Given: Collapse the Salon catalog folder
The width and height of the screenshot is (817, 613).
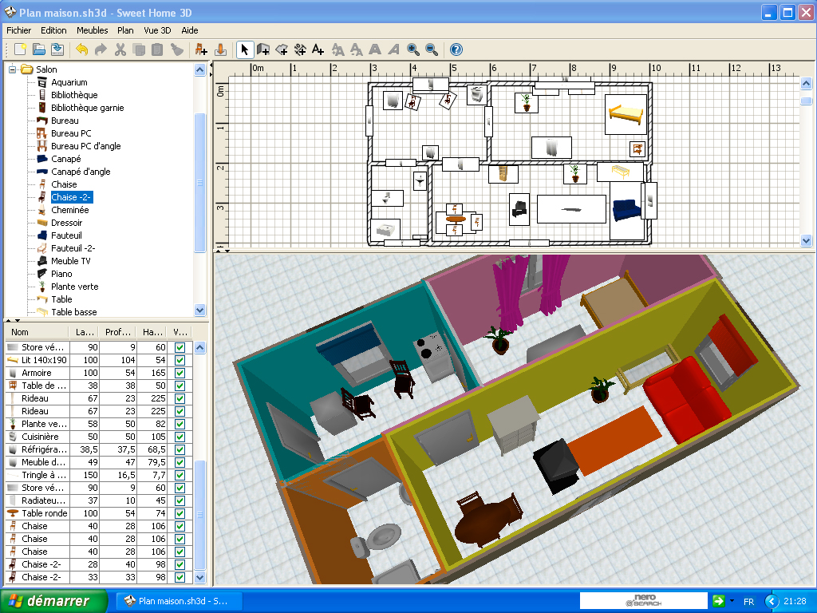Looking at the screenshot, I should [13, 69].
